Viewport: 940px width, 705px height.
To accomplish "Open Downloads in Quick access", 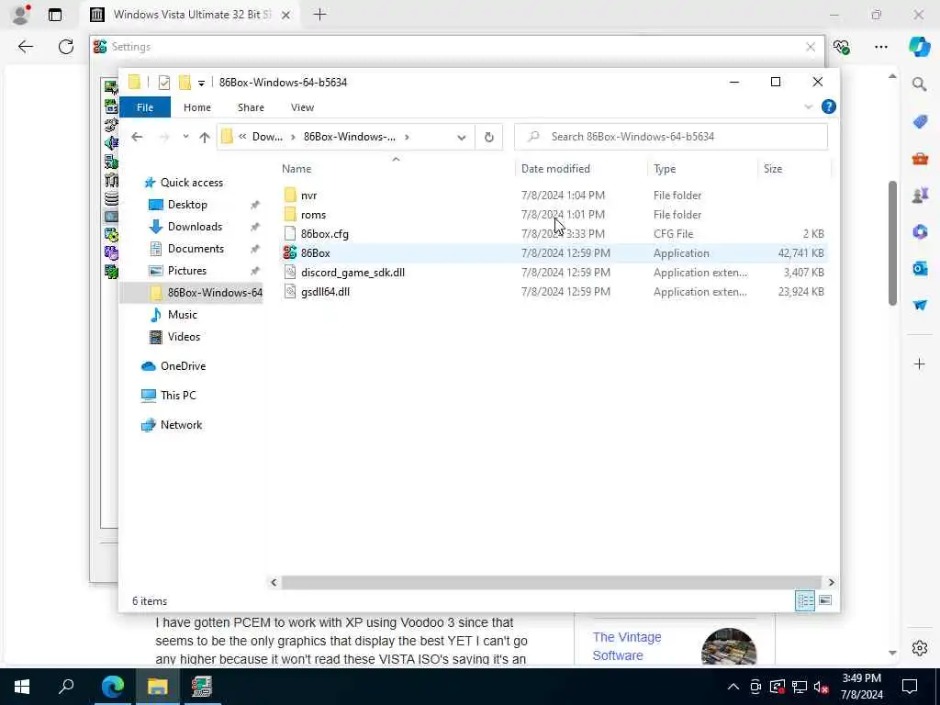I will pos(195,227).
